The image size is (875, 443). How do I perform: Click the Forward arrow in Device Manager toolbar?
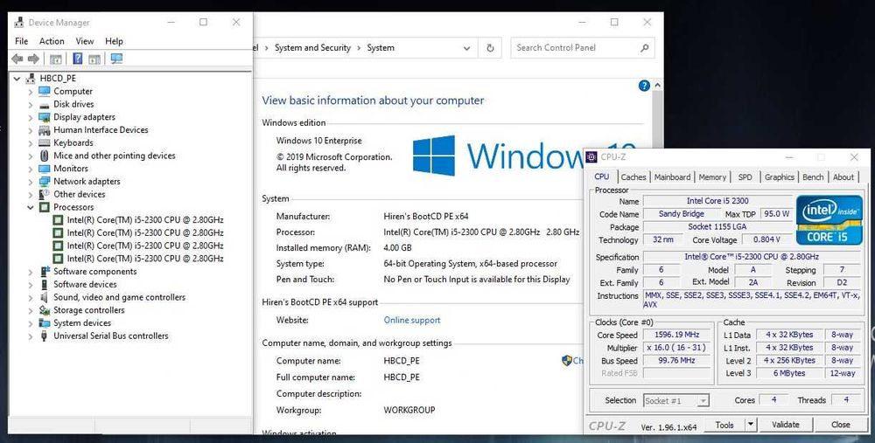click(33, 59)
